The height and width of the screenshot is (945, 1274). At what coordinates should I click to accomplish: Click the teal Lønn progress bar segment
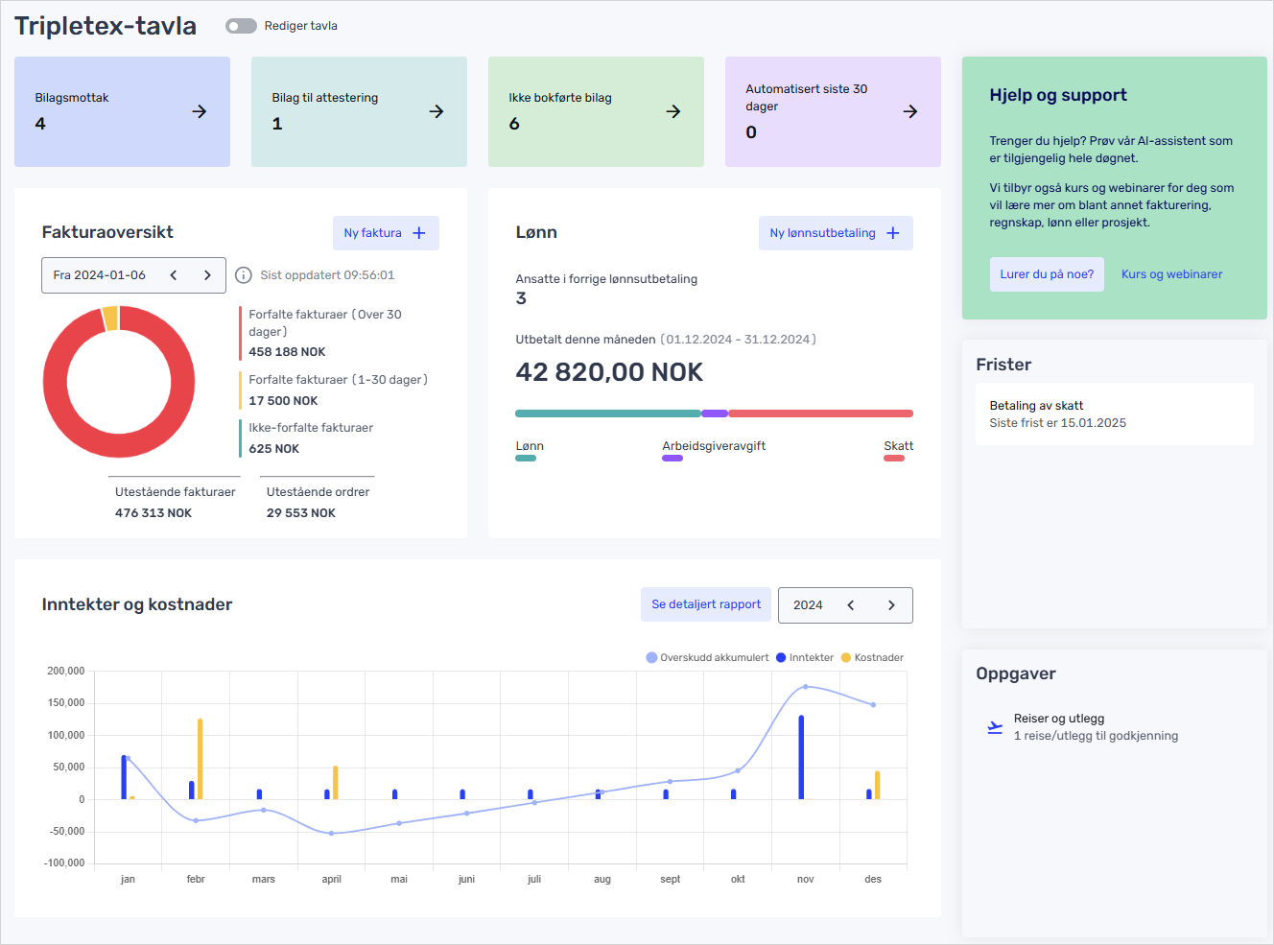tap(608, 413)
